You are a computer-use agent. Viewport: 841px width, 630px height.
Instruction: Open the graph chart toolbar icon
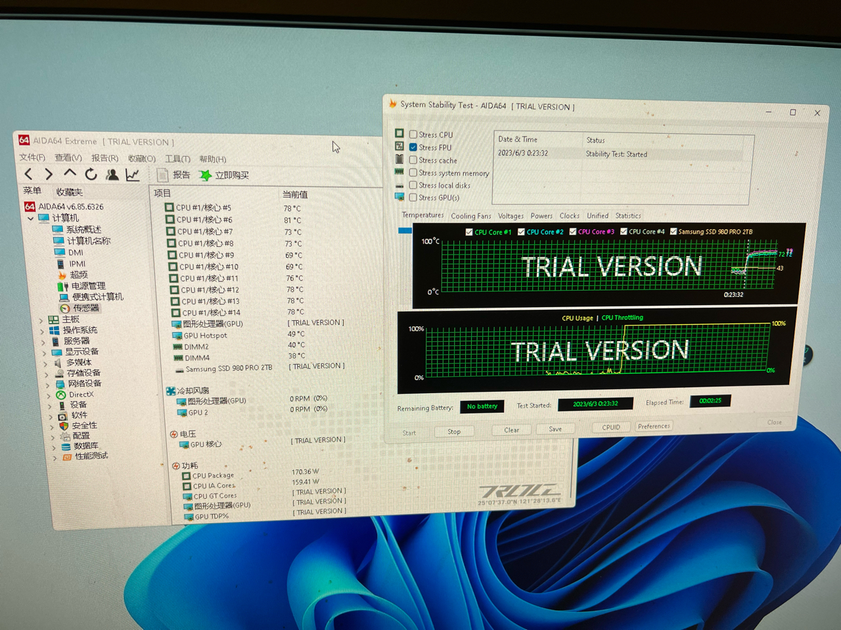pos(133,175)
